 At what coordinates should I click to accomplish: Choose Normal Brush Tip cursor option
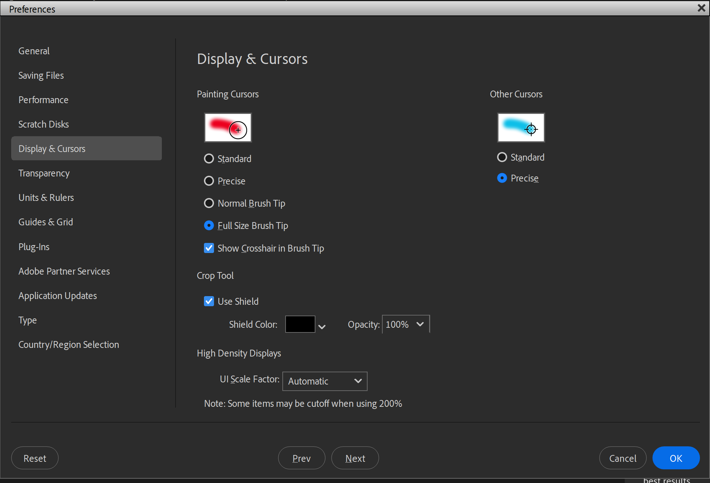(209, 203)
